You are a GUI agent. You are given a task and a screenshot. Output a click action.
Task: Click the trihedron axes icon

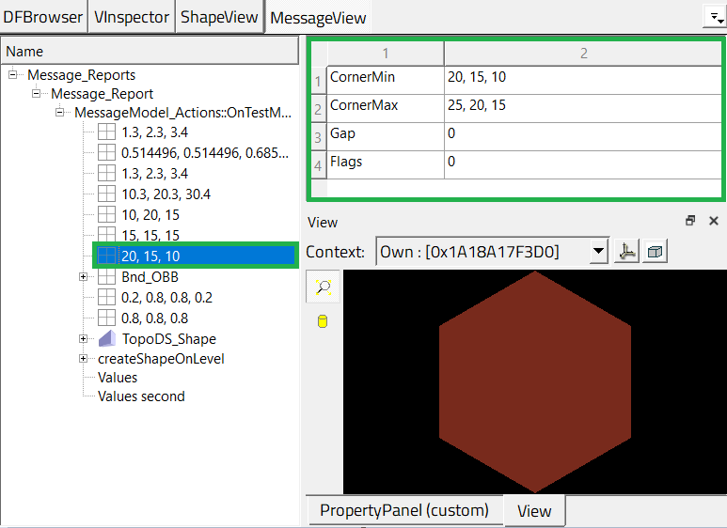tap(624, 252)
